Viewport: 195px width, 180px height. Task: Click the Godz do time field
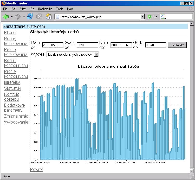pos(156,45)
